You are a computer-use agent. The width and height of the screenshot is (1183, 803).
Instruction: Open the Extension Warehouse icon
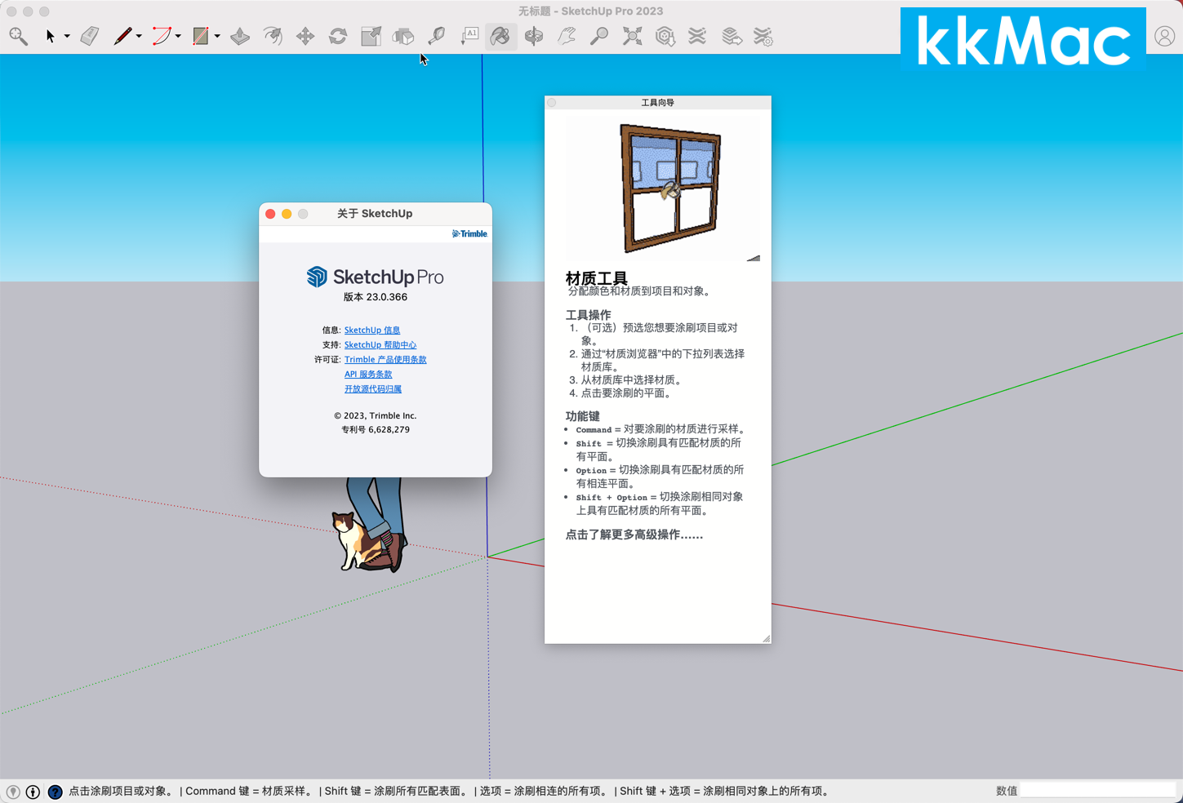coord(697,36)
